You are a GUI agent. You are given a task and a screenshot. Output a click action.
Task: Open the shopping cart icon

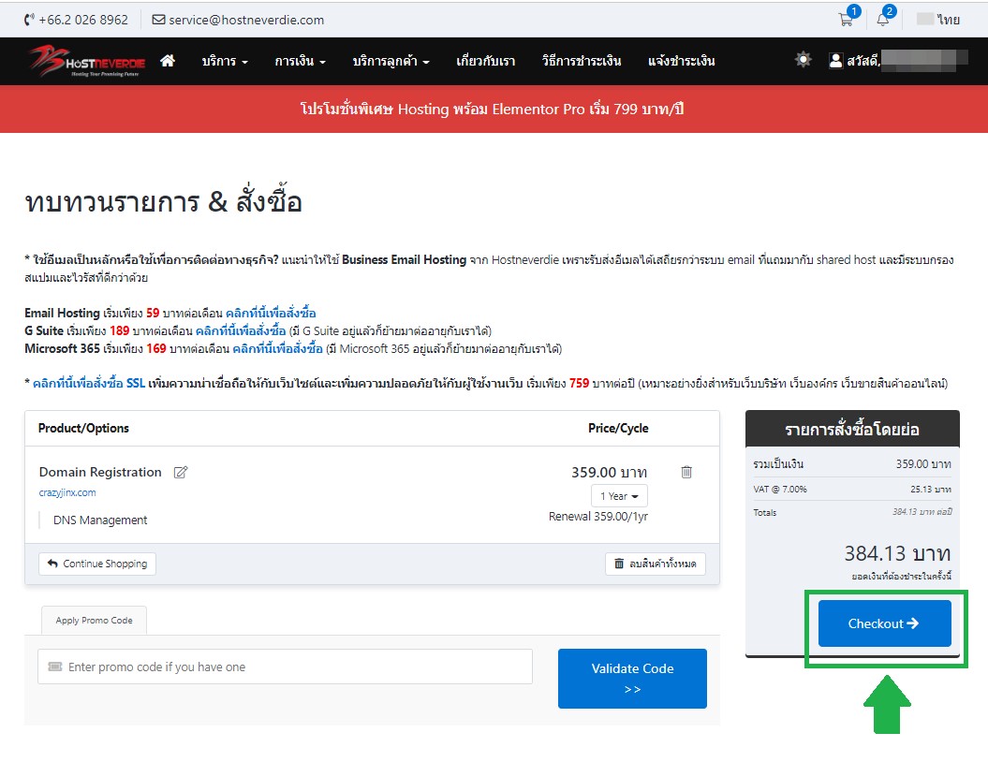[846, 20]
